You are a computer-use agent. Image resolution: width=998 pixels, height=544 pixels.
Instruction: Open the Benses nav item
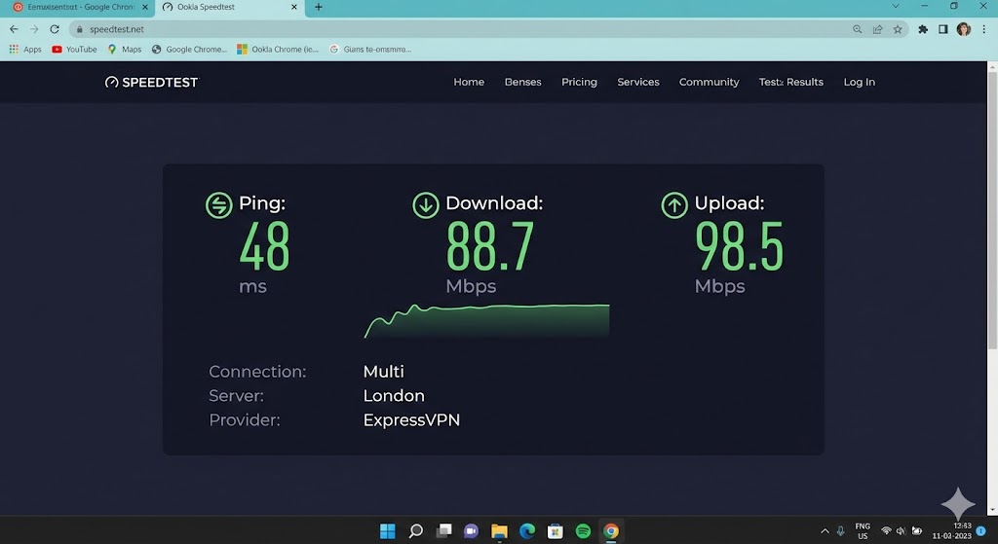[523, 82]
